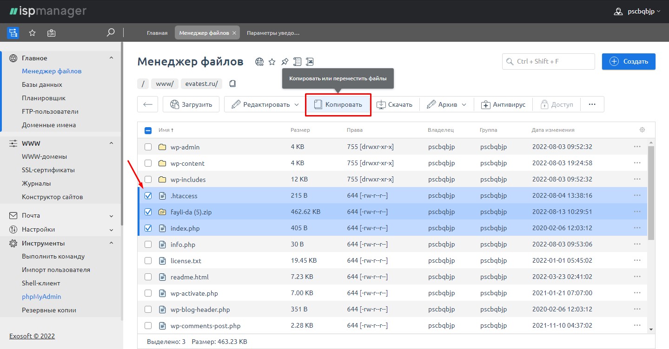The height and width of the screenshot is (349, 669).
Task: Pin the file manager tab with pin icon
Action: pos(285,62)
